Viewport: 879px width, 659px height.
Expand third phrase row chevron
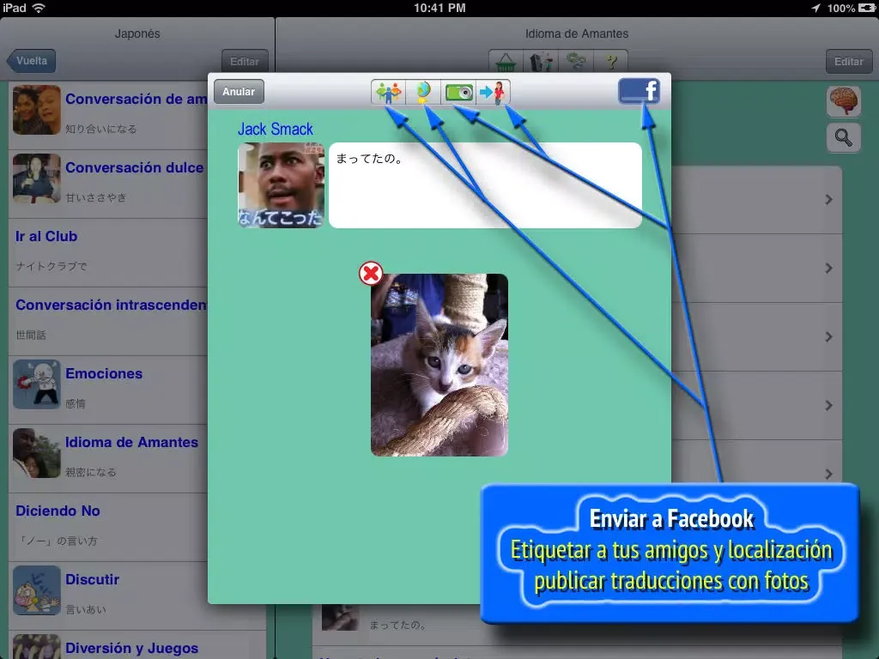tap(828, 336)
